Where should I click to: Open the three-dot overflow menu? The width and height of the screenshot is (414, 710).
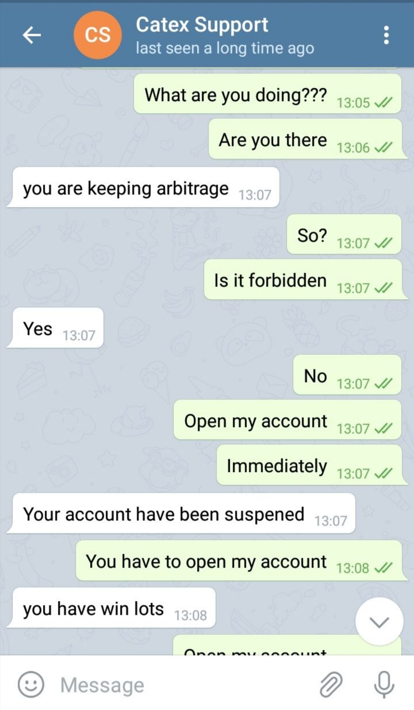(x=386, y=35)
